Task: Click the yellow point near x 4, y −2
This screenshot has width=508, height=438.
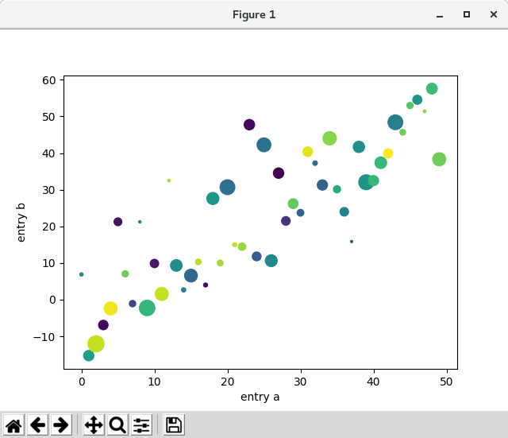Action: 110,308
